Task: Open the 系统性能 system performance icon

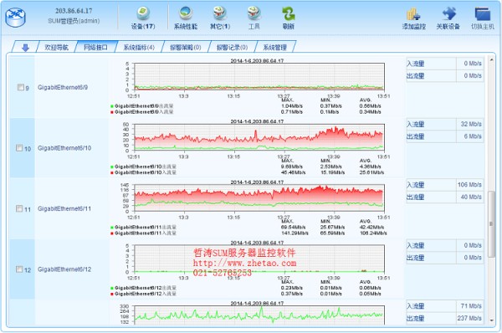Action: (x=186, y=13)
